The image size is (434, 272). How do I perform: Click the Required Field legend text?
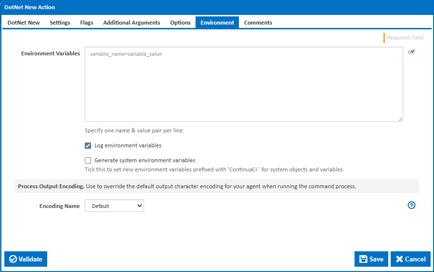click(x=405, y=38)
